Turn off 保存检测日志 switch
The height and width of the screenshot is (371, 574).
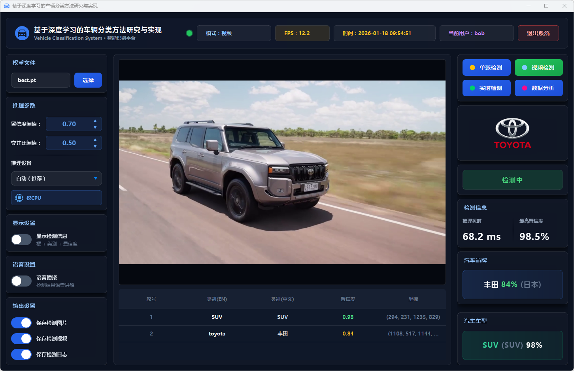coord(21,354)
